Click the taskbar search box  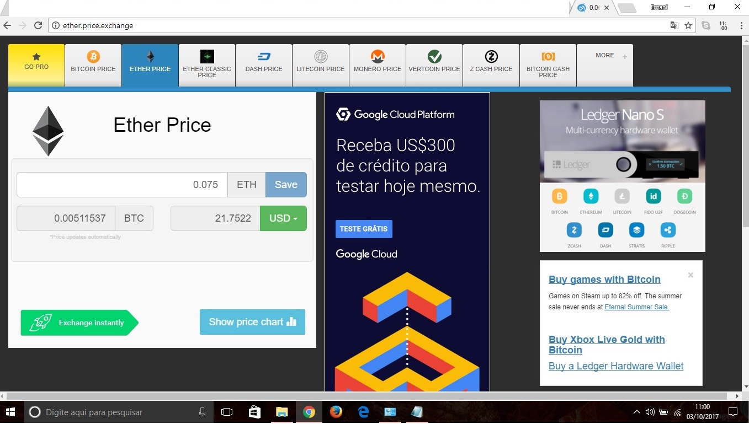(x=119, y=412)
